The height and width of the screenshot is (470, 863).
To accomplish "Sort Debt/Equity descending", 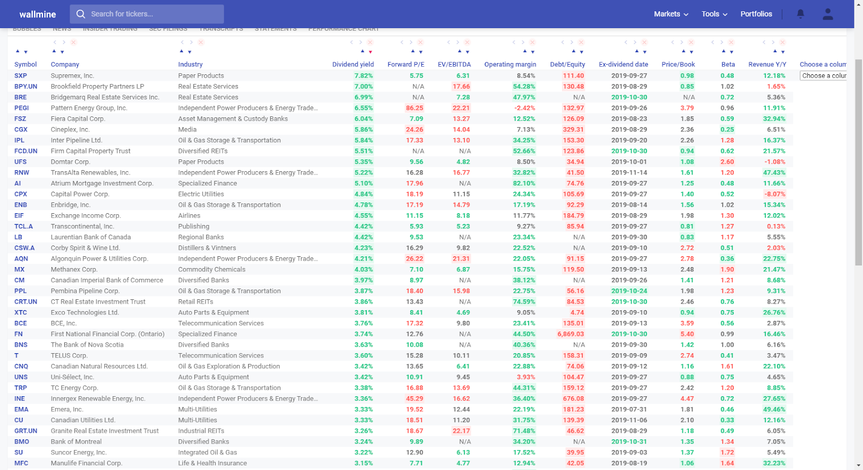I will click(581, 52).
